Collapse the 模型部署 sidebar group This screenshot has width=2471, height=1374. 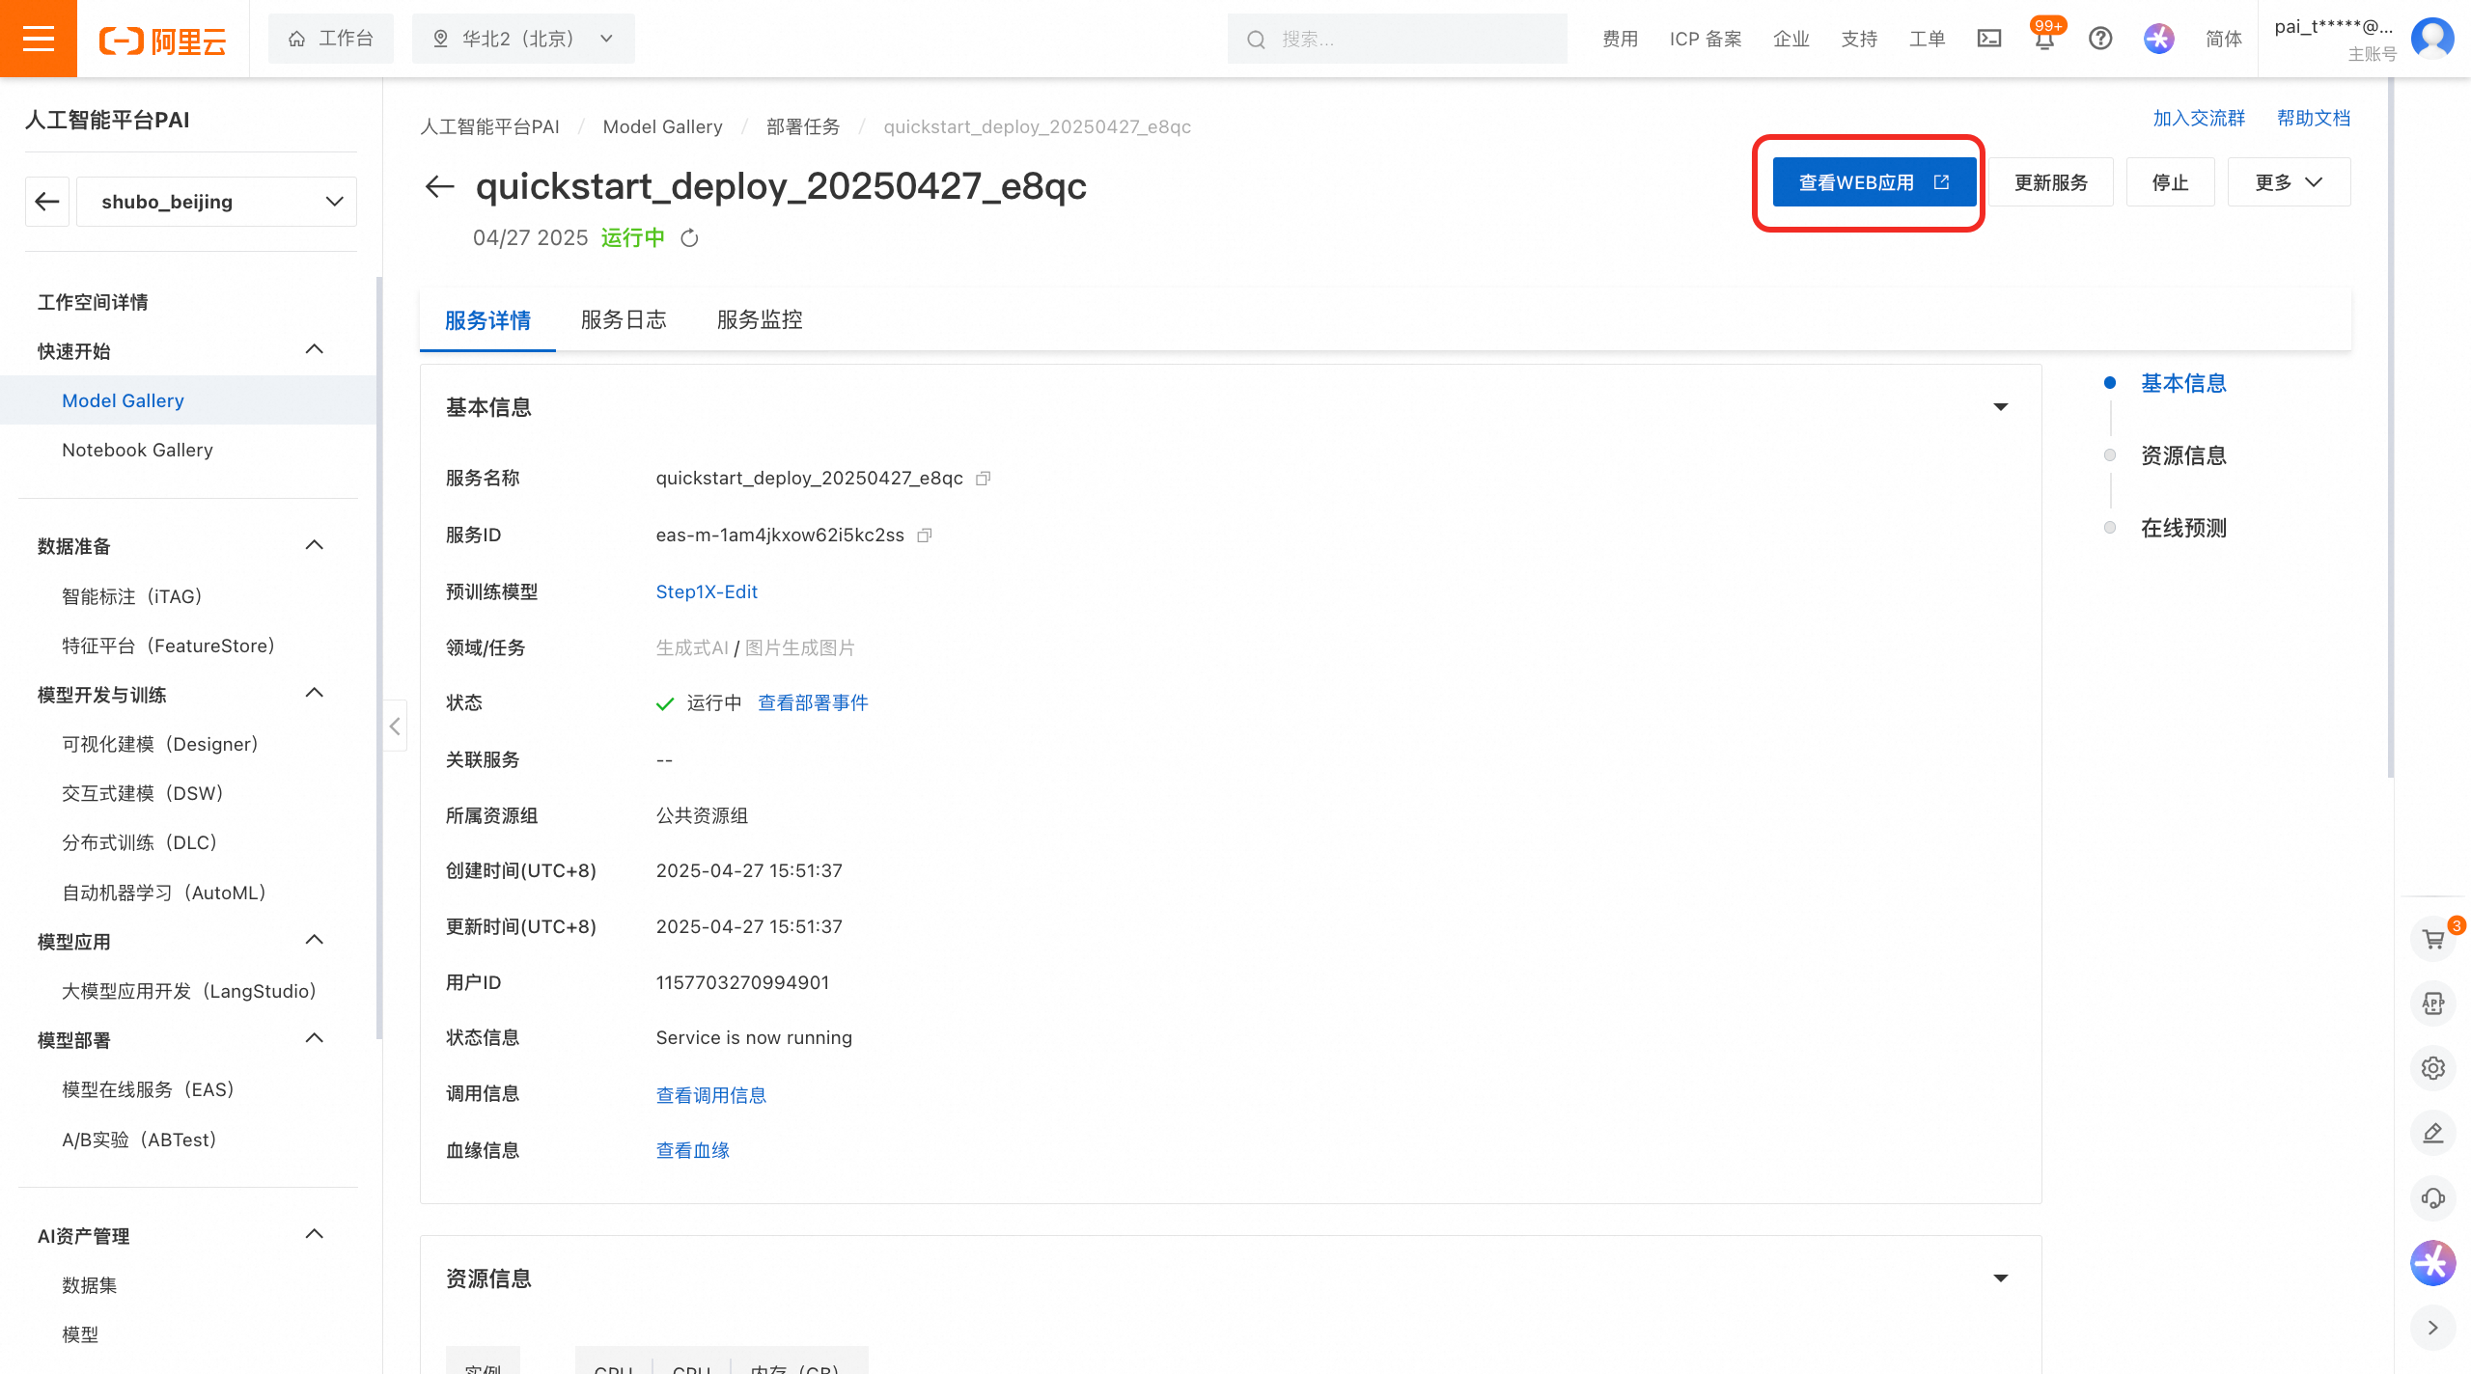[x=315, y=1038]
